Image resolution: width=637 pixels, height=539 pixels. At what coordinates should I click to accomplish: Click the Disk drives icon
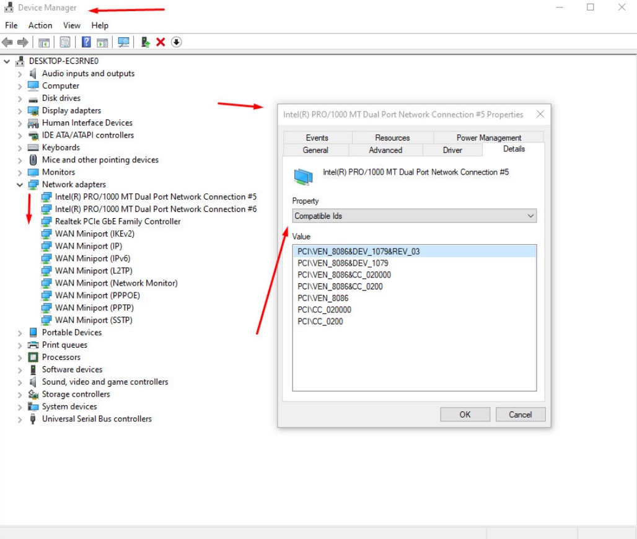click(33, 99)
